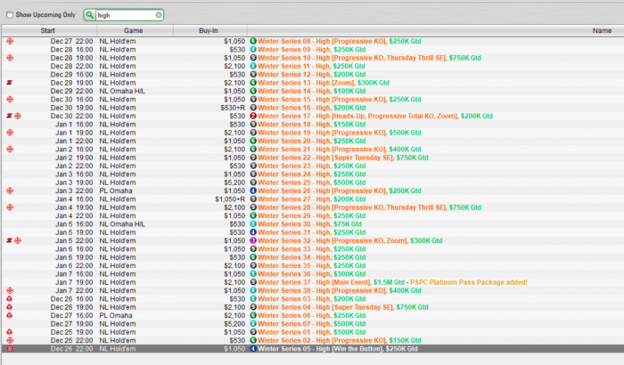Click knockout target icon on Winter Series 26 row
624x365 pixels.
coord(10,191)
